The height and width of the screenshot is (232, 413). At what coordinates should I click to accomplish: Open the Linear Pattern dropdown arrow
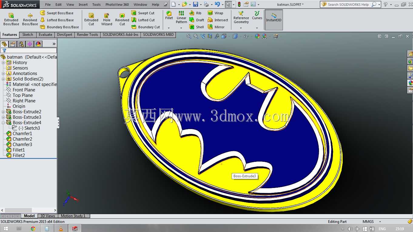(x=181, y=28)
